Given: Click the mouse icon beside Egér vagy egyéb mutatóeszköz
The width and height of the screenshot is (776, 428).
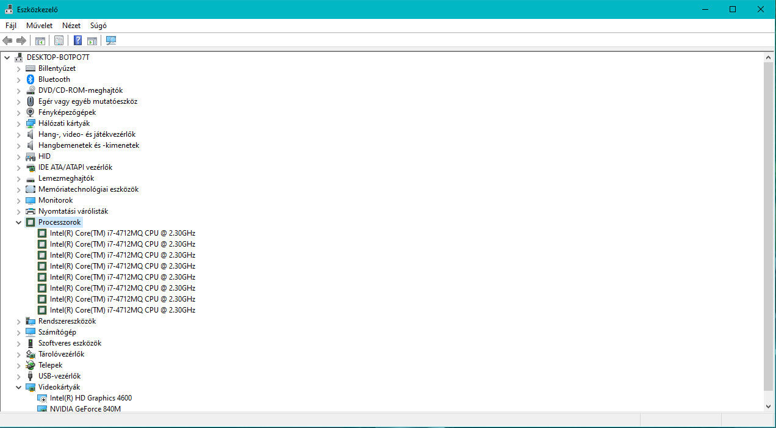Looking at the screenshot, I should tap(31, 101).
